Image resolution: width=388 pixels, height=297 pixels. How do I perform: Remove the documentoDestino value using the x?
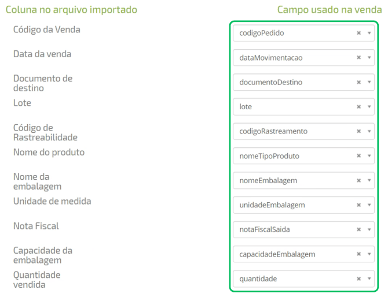click(359, 83)
